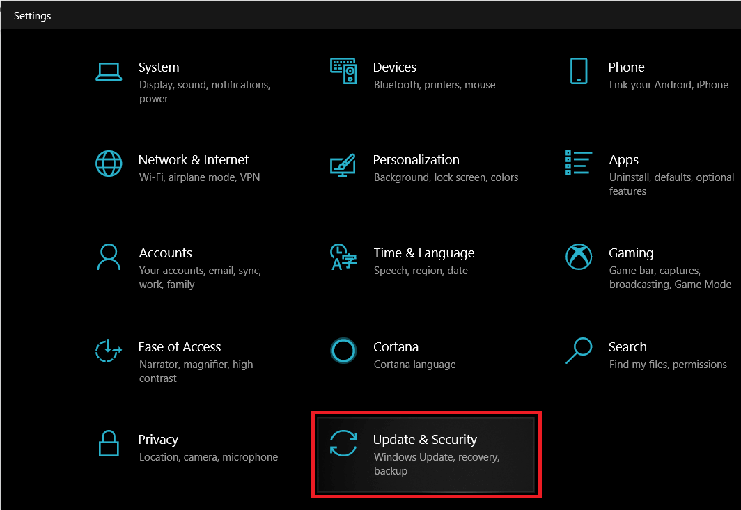Image resolution: width=741 pixels, height=510 pixels.
Task: Open Gaming via the Xbox icon
Action: point(579,257)
